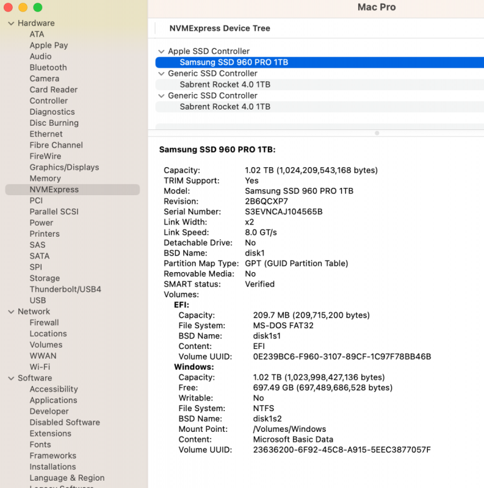Screen dimensions: 484x488
Task: Select Volumes under Network
Action: [x=46, y=345]
